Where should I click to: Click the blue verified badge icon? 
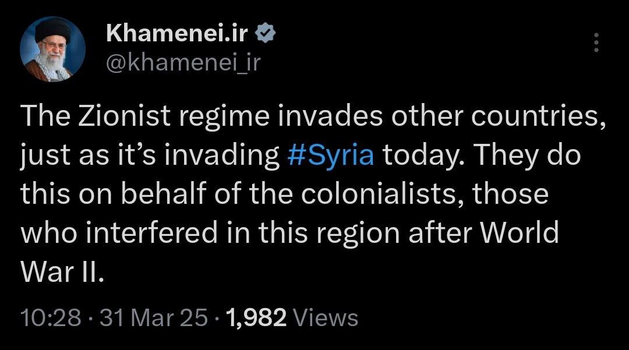266,35
